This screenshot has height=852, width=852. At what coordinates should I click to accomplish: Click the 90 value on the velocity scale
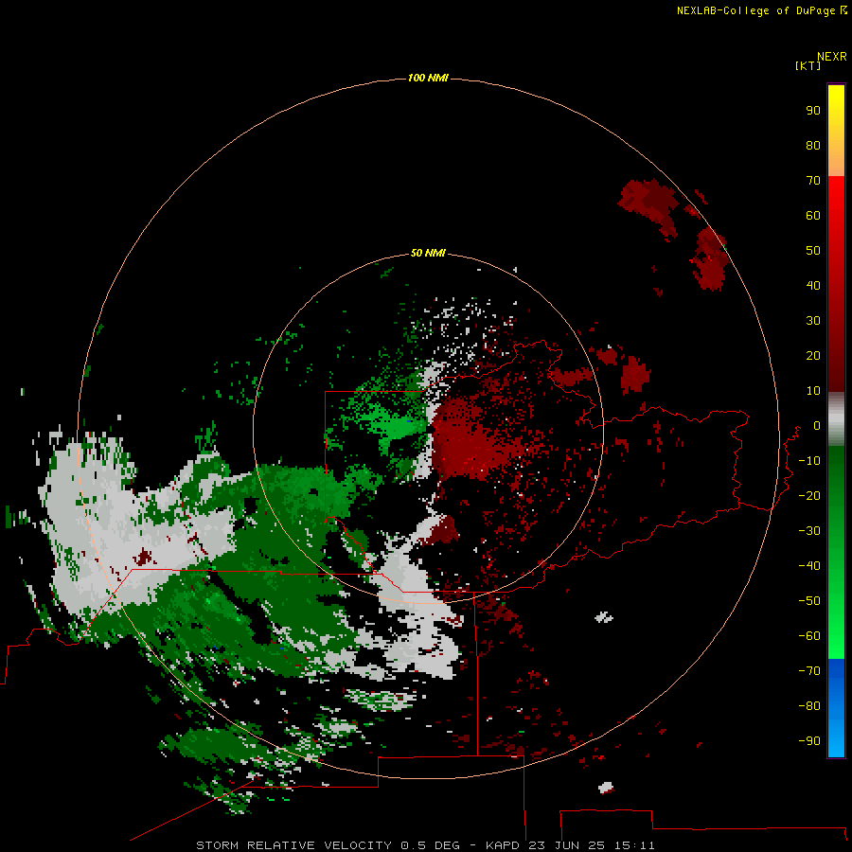coord(813,111)
